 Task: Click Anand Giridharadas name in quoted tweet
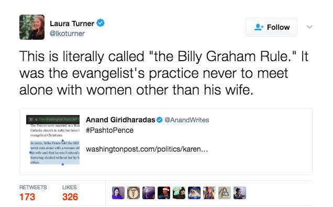click(120, 120)
